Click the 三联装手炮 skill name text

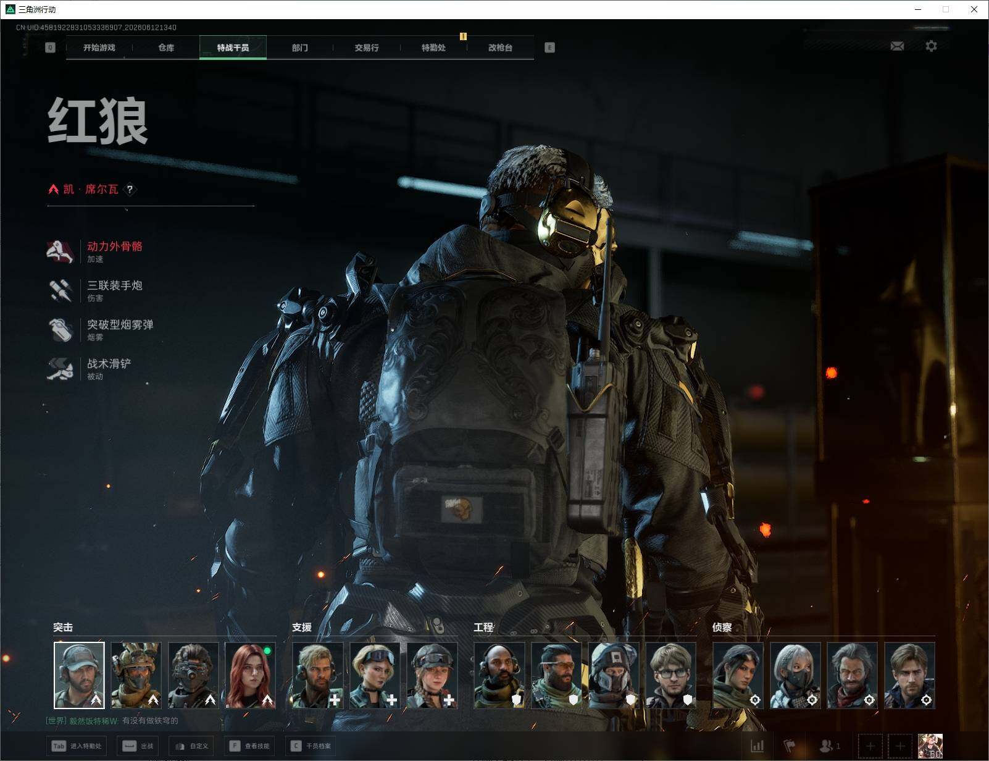tap(115, 285)
